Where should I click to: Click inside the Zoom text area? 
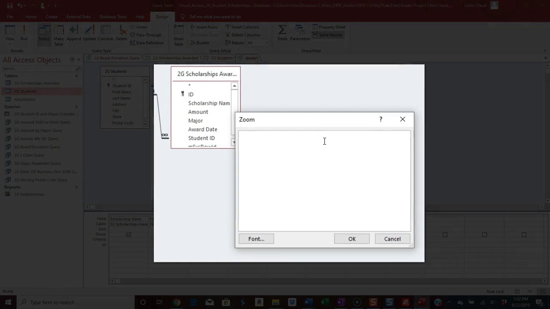[x=324, y=181]
